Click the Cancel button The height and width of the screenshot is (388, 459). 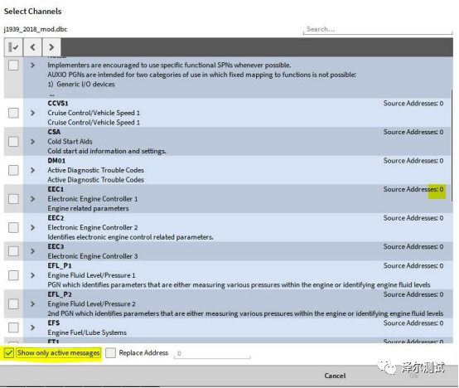click(335, 376)
